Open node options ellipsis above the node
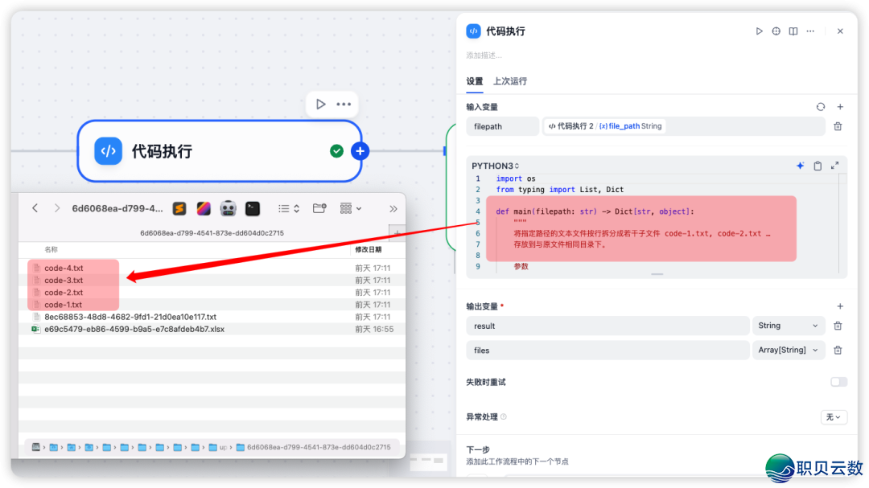The height and width of the screenshot is (488, 869). (x=344, y=105)
